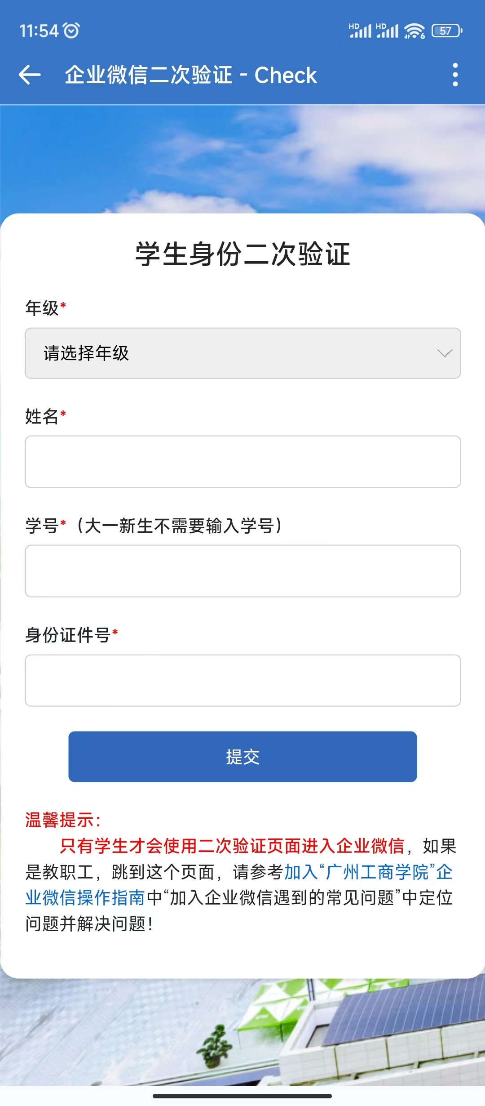The image size is (485, 1106).
Task: Expand the 请选择年级 grade dropdown
Action: pyautogui.click(x=242, y=353)
